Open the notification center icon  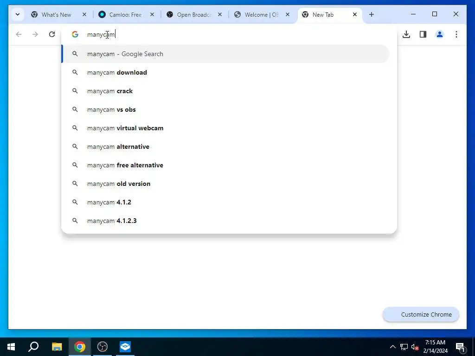460,347
